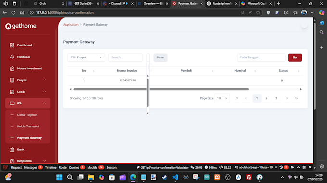Jump to last page arrow

click(x=296, y=98)
